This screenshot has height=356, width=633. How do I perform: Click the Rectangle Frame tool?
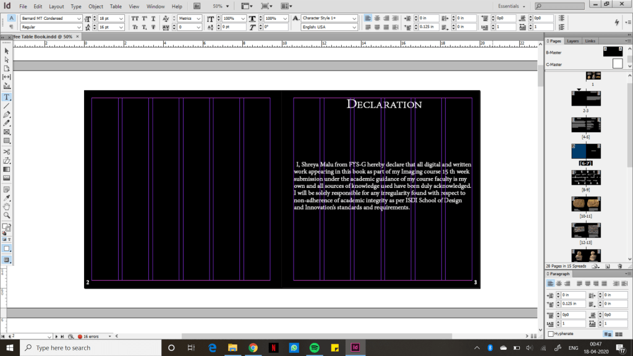(x=7, y=132)
